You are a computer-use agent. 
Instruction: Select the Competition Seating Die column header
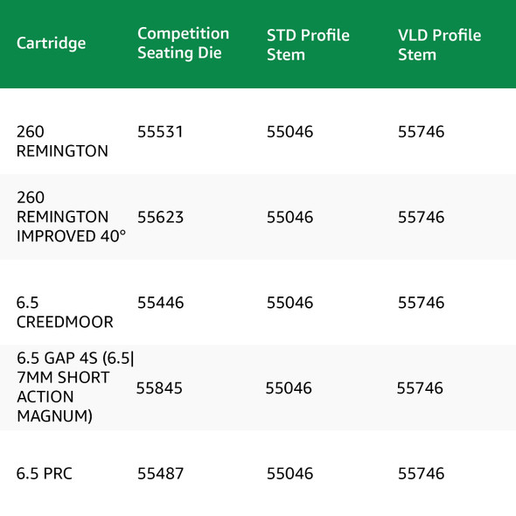[x=184, y=43]
